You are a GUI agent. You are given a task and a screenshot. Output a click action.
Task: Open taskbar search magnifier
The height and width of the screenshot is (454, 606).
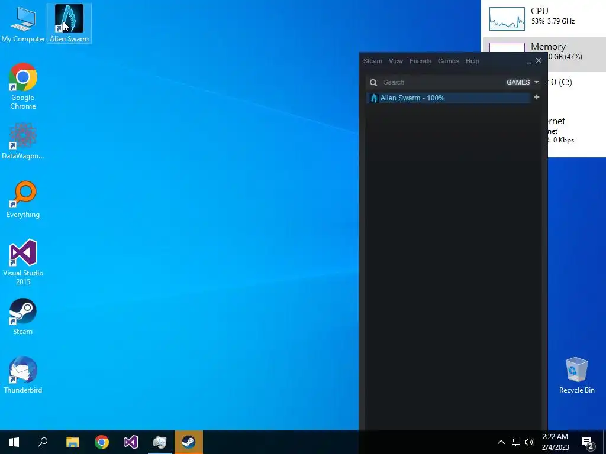click(x=43, y=442)
